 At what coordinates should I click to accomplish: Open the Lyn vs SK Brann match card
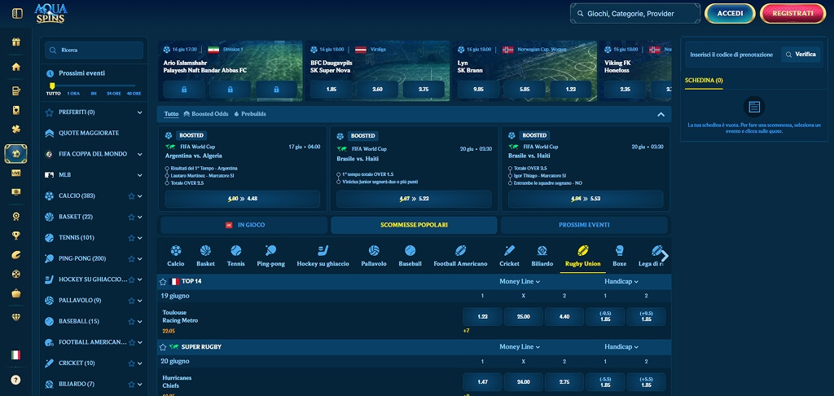[x=524, y=71]
